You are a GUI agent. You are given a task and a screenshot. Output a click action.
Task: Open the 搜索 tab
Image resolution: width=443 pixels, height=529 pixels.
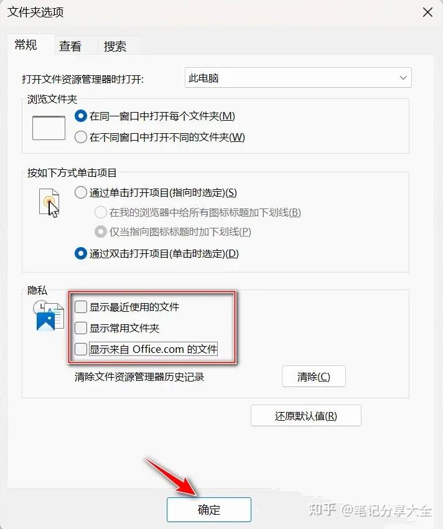[115, 46]
